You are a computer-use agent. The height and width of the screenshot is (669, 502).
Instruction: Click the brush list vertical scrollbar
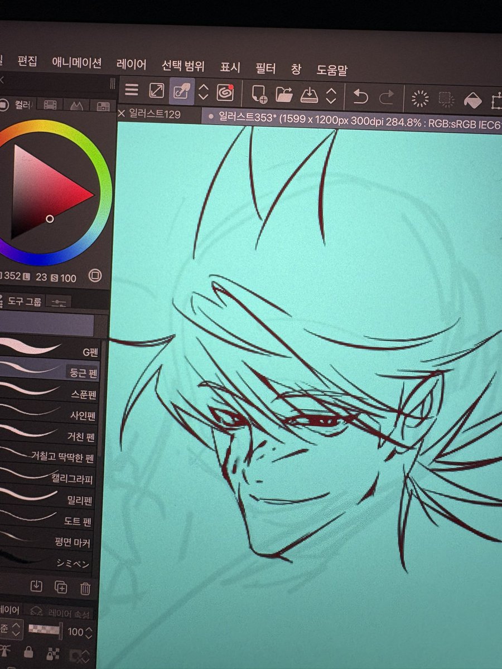click(103, 399)
